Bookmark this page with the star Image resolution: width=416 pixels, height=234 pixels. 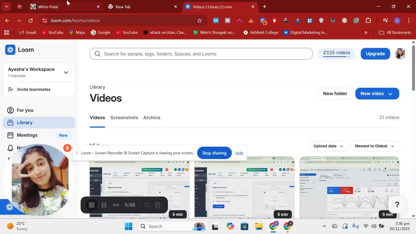pos(200,20)
